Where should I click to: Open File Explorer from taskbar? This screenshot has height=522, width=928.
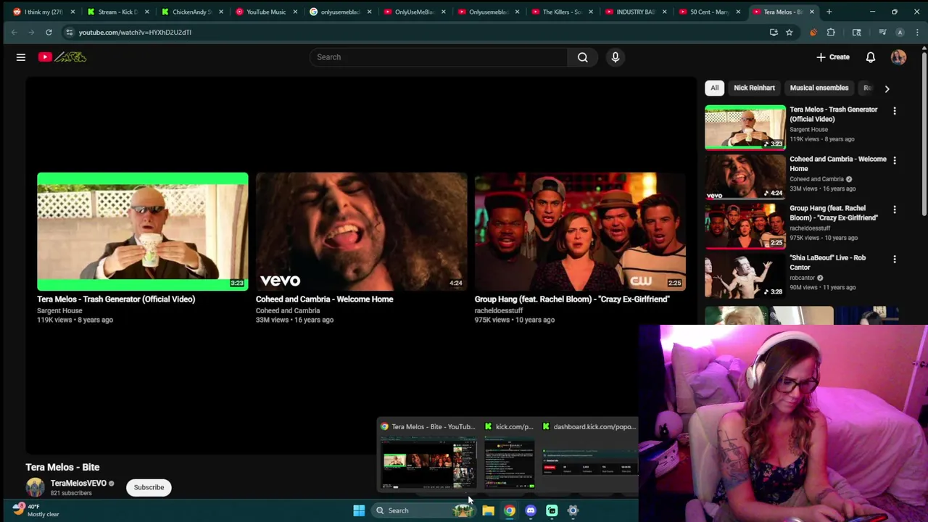488,510
